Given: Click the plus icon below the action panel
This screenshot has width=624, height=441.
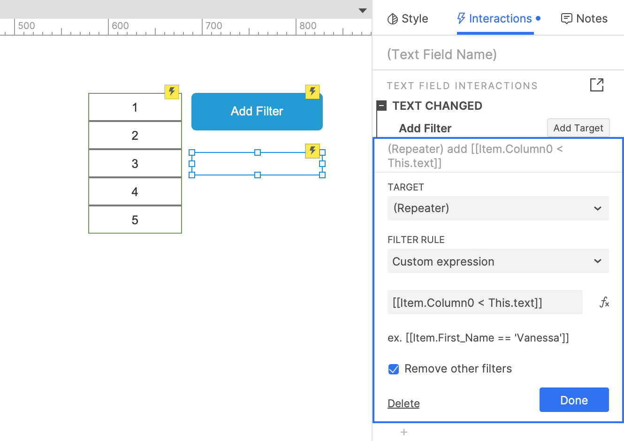Looking at the screenshot, I should point(404,432).
